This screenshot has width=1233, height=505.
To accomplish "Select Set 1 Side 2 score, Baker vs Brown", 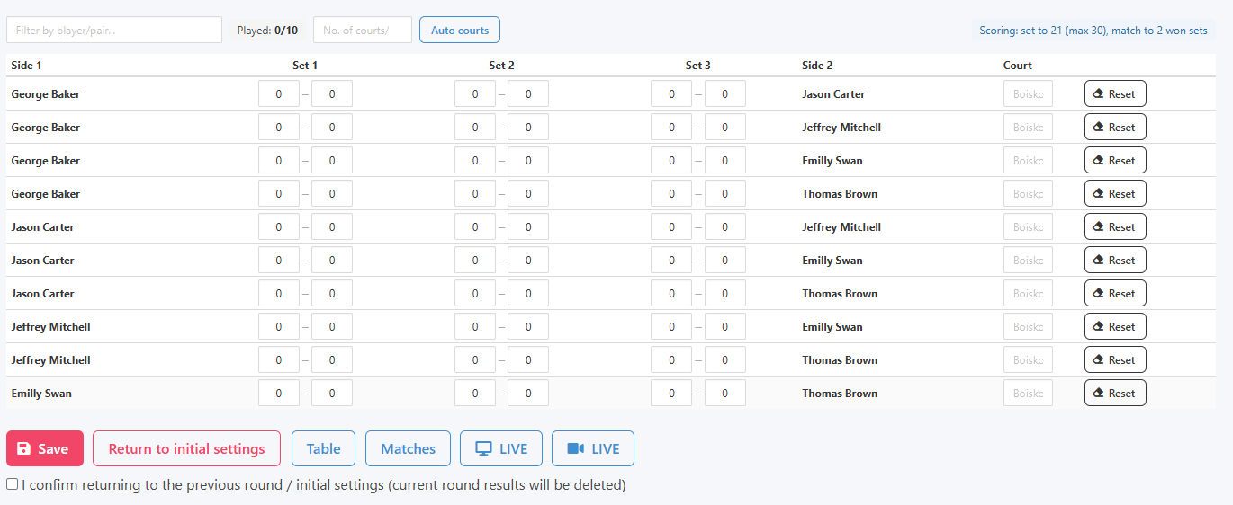I will coord(332,193).
